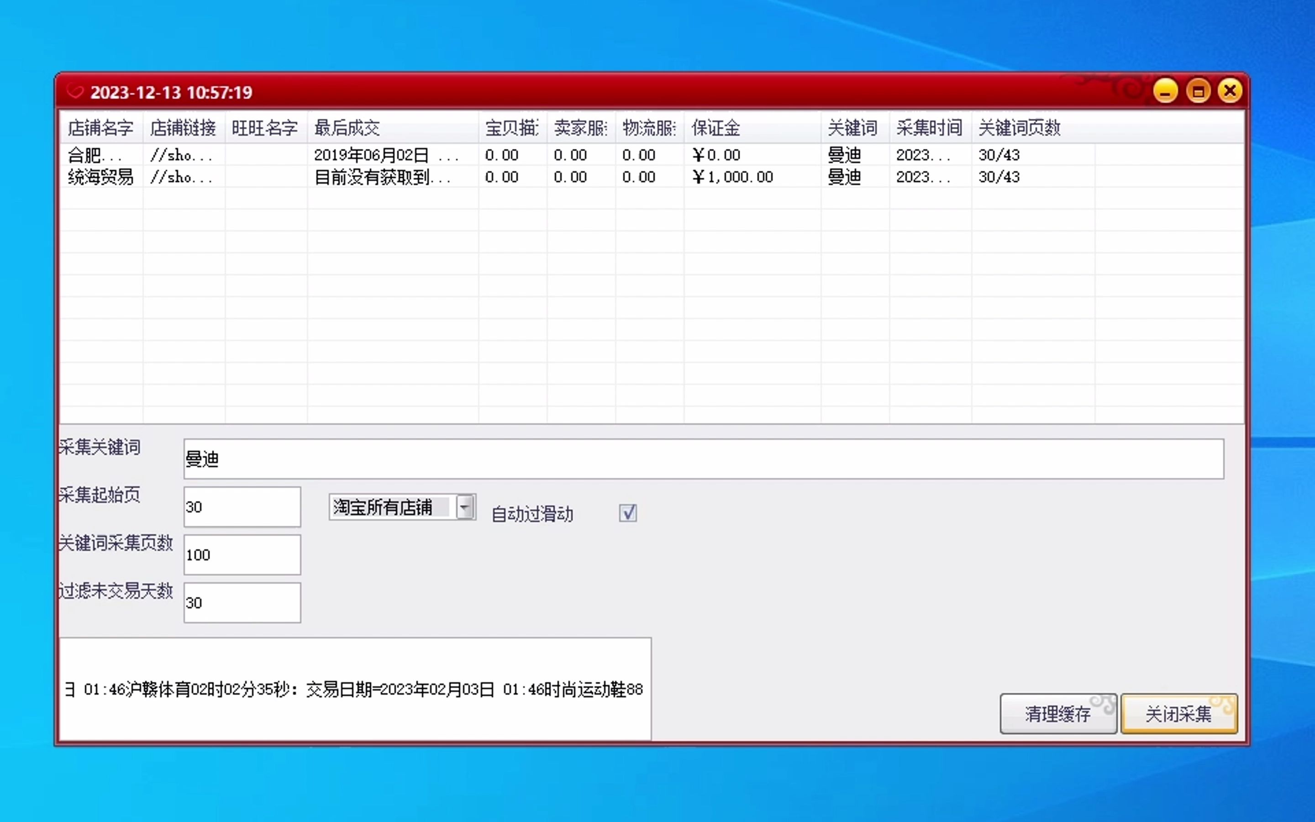The height and width of the screenshot is (822, 1315).
Task: Toggle the 自动过滑动 checkbox
Action: pos(628,513)
